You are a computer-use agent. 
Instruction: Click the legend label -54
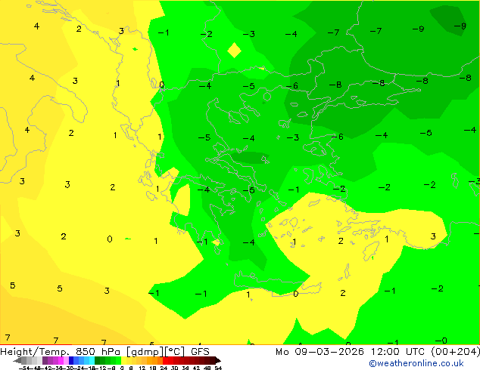tap(24, 368)
